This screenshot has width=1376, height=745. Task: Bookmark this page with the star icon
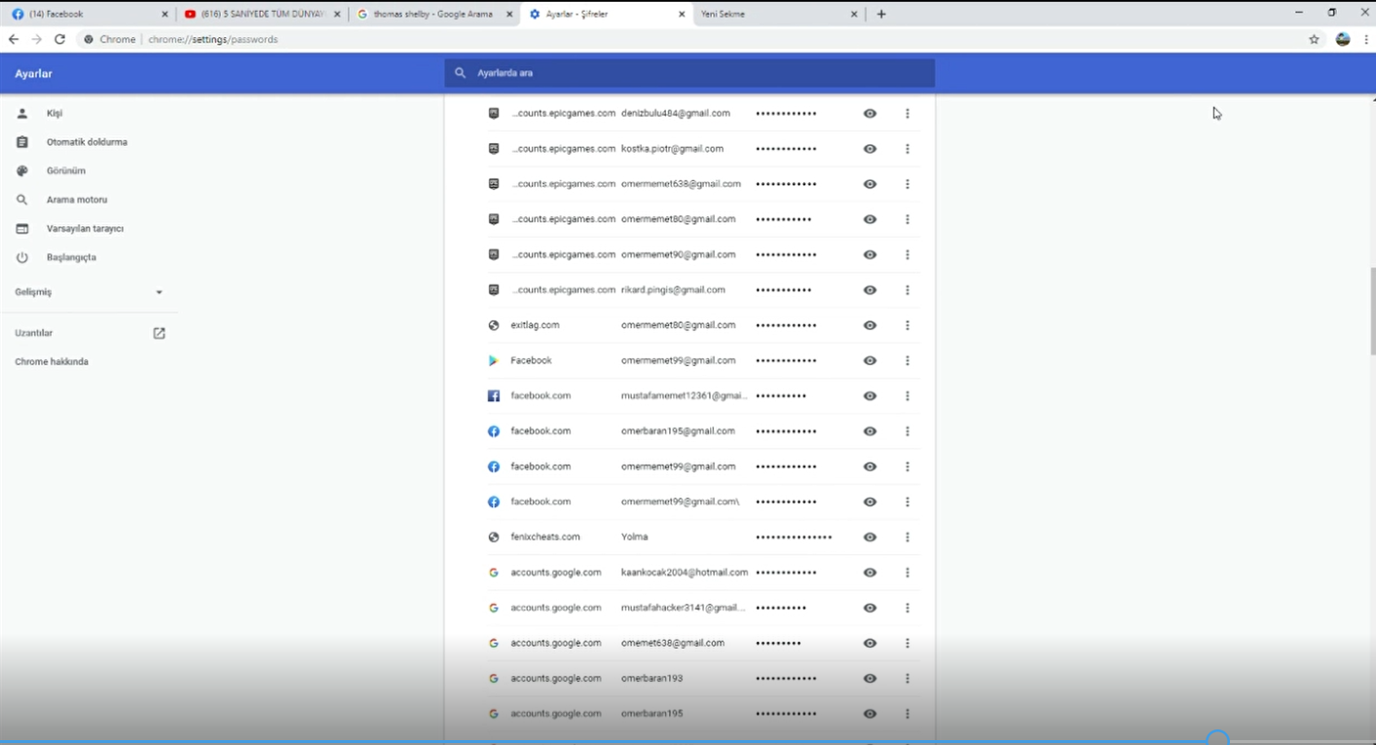(x=1314, y=39)
